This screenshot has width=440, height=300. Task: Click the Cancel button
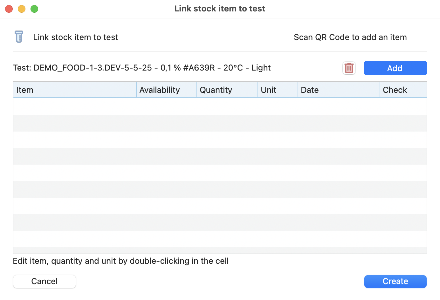[45, 281]
